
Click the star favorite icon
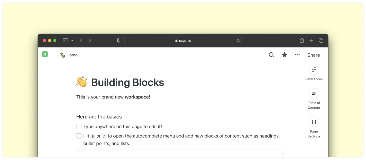pyautogui.click(x=284, y=55)
